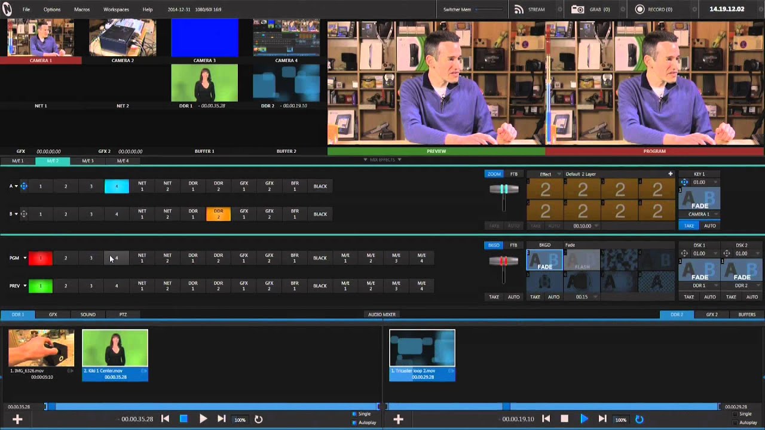Image resolution: width=765 pixels, height=430 pixels.
Task: Select the IMG_6326.mov clip thumbnail
Action: [41, 348]
